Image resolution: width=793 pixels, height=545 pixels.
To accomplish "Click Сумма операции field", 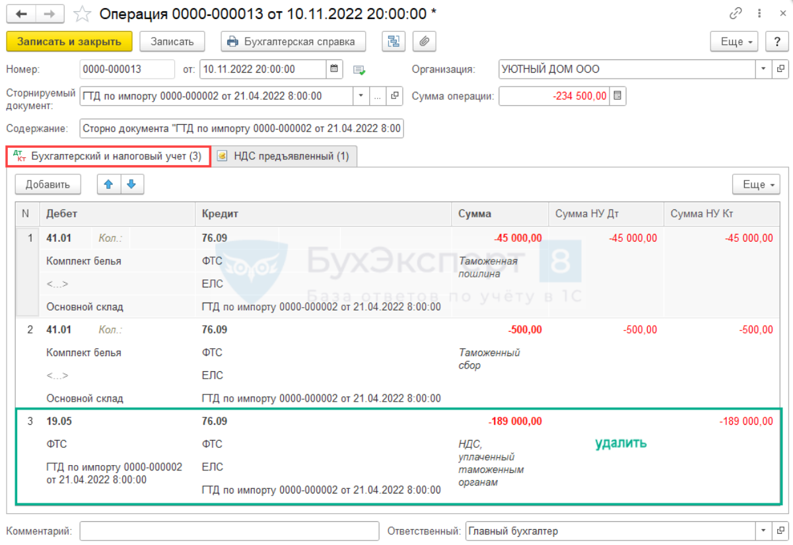I will pos(553,96).
